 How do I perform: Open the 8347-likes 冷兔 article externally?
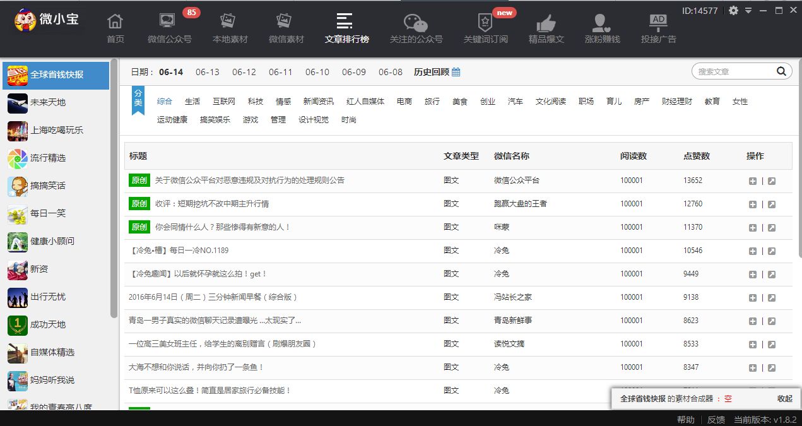[x=772, y=368]
